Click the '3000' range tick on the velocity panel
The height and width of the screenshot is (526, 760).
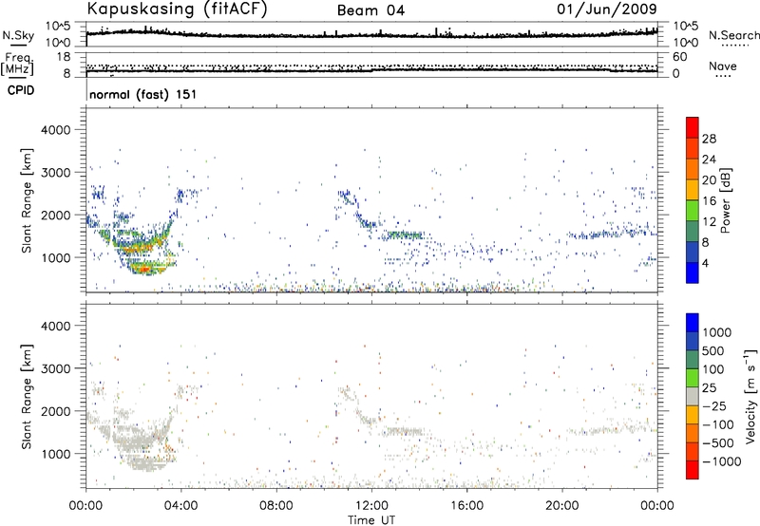point(56,368)
